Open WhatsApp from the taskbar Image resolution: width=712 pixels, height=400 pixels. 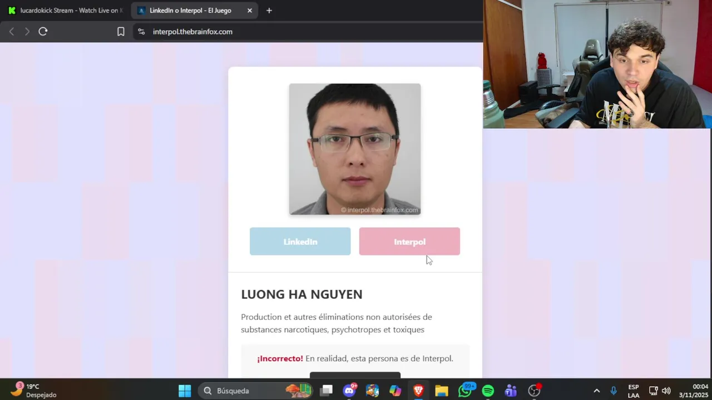[465, 391]
